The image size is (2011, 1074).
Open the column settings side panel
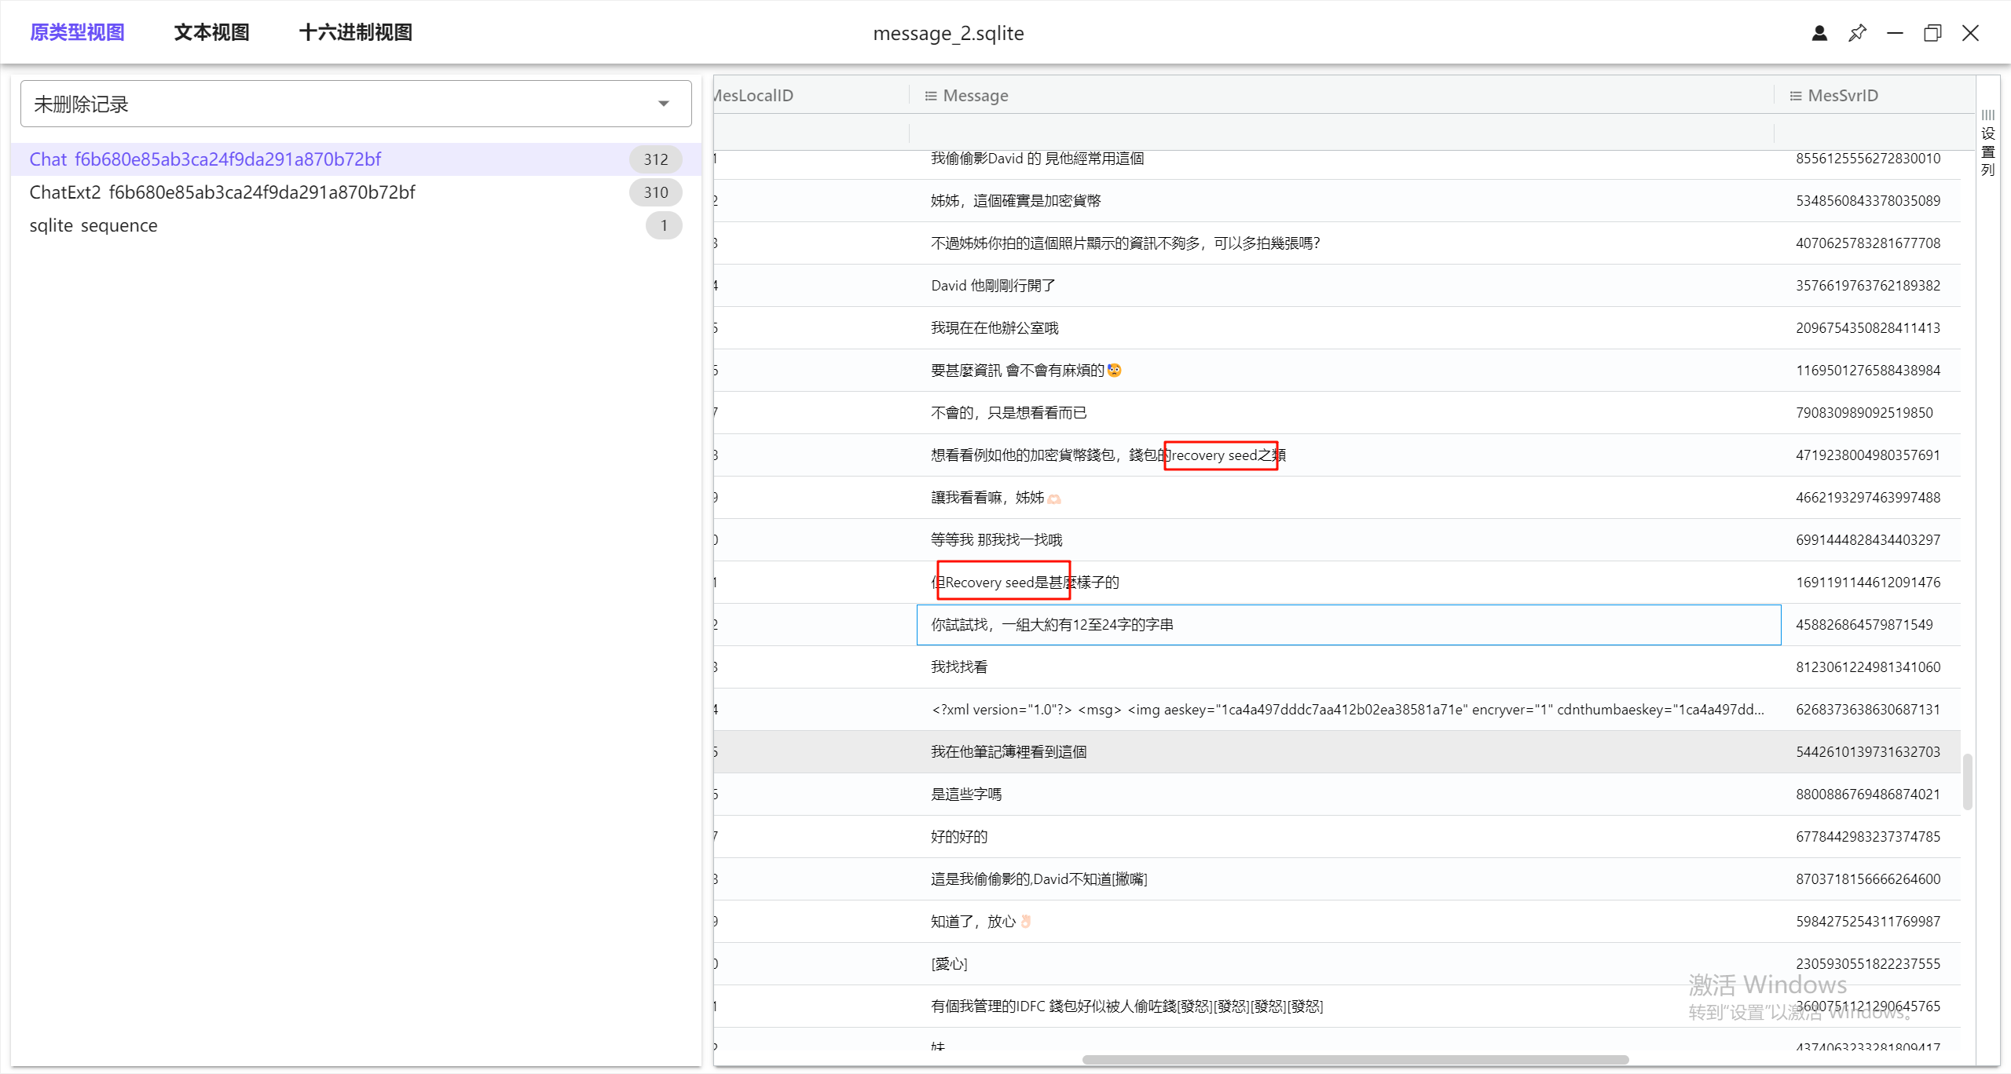(1987, 141)
